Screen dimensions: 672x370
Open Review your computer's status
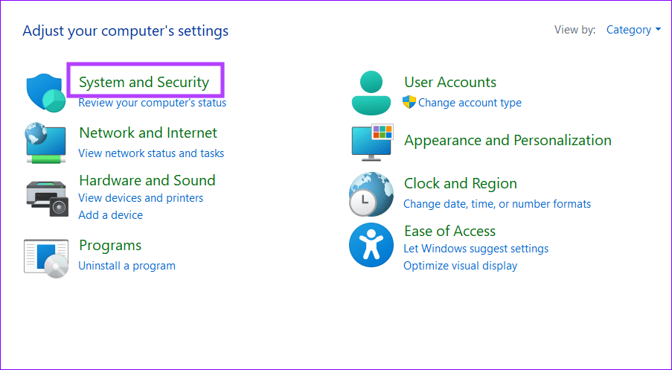153,103
